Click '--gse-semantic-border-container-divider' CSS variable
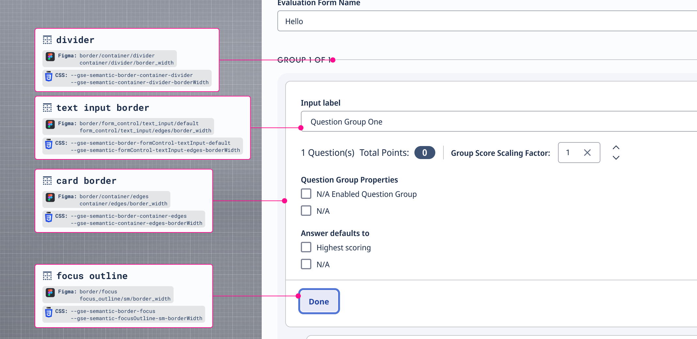 click(132, 75)
